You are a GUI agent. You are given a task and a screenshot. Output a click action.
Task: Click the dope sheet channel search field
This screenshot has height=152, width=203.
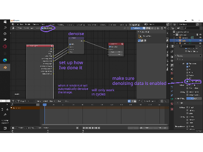pos(24,105)
